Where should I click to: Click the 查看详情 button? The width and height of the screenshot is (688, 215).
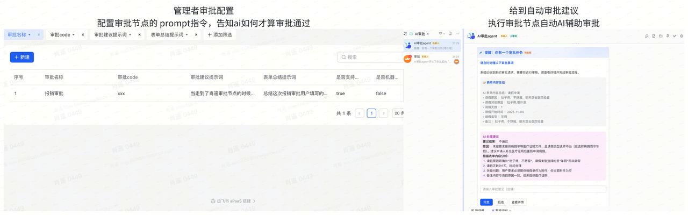[518, 202]
